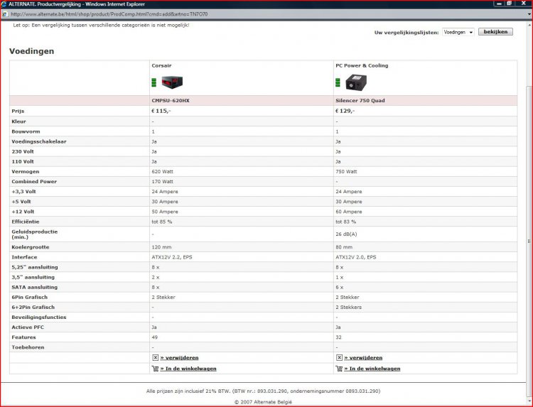Click into the address bar URL
533x407 pixels.
coord(109,14)
